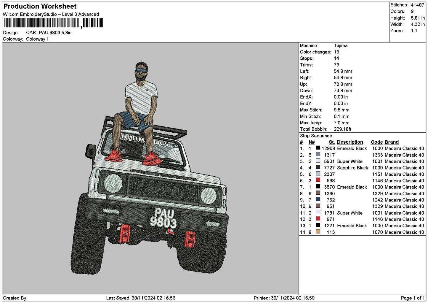Click the Sapphire Black swatch in row 4

click(318, 167)
